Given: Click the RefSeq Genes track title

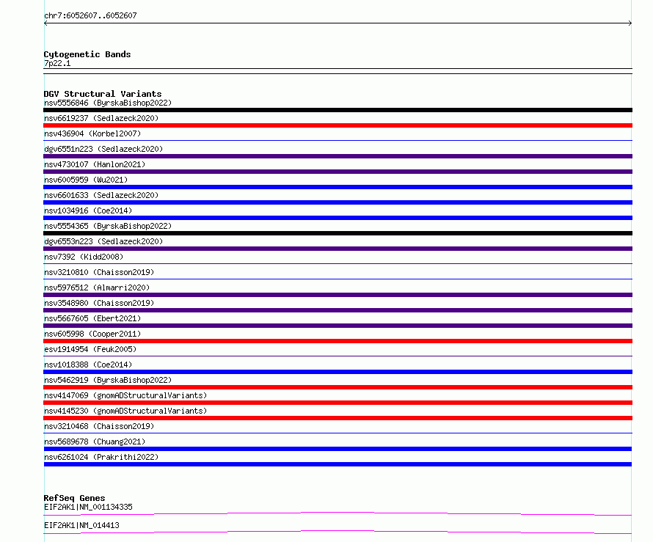Looking at the screenshot, I should [x=74, y=498].
